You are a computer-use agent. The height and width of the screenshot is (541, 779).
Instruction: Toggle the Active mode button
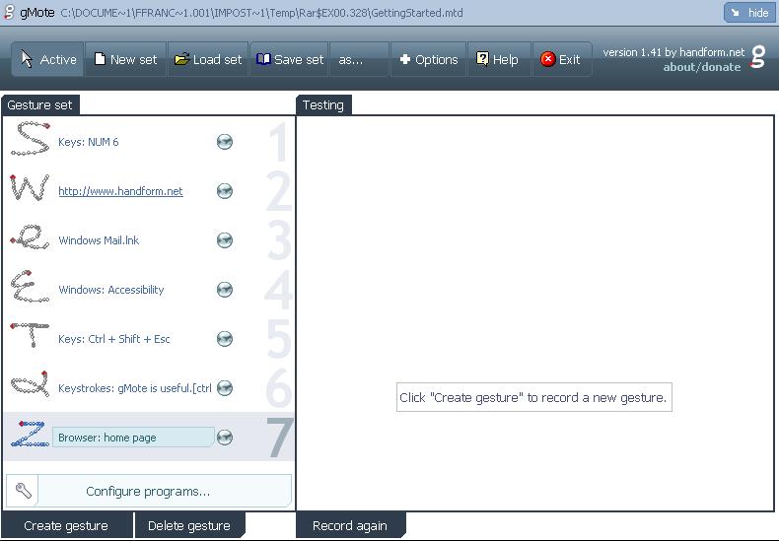click(48, 59)
